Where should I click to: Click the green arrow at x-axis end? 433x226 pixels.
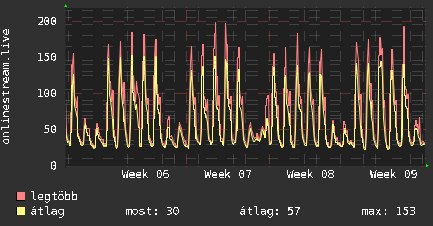point(427,166)
